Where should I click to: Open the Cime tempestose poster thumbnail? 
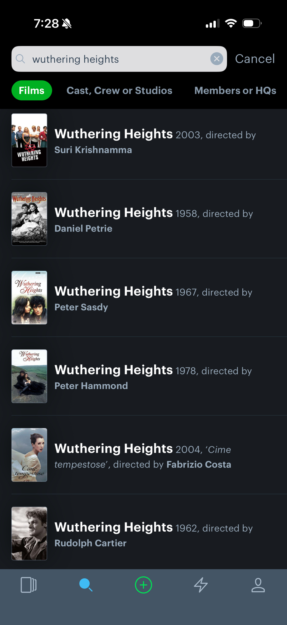pyautogui.click(x=29, y=455)
